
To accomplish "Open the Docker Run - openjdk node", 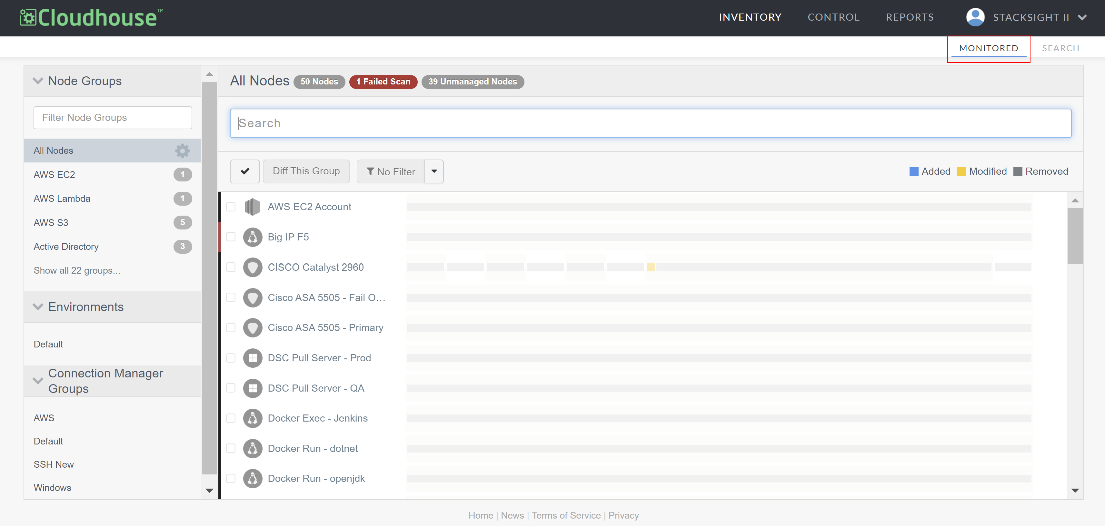I will (316, 478).
